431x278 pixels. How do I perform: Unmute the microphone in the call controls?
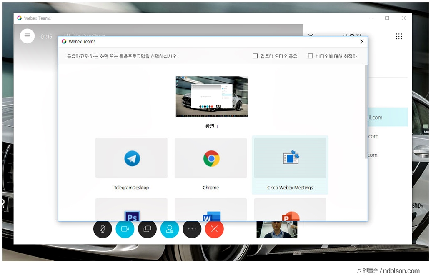coord(103,229)
